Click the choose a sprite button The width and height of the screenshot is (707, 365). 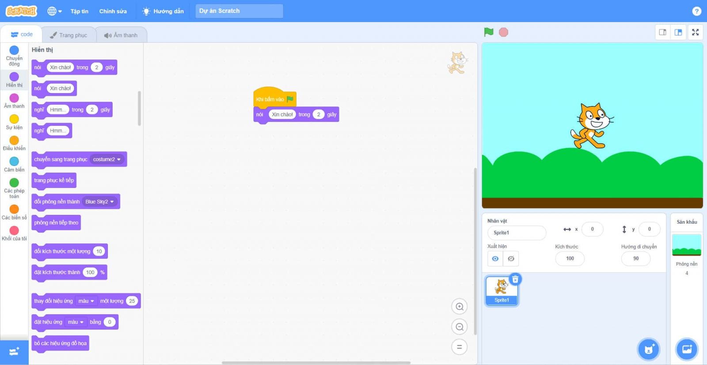tap(649, 350)
